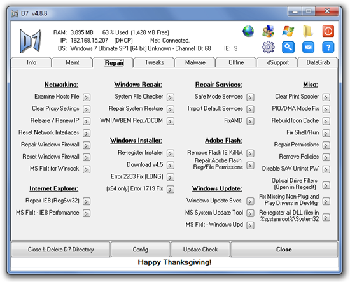Launch FixAMD arrow button
This screenshot has height=282, width=350.
[x=250, y=121]
